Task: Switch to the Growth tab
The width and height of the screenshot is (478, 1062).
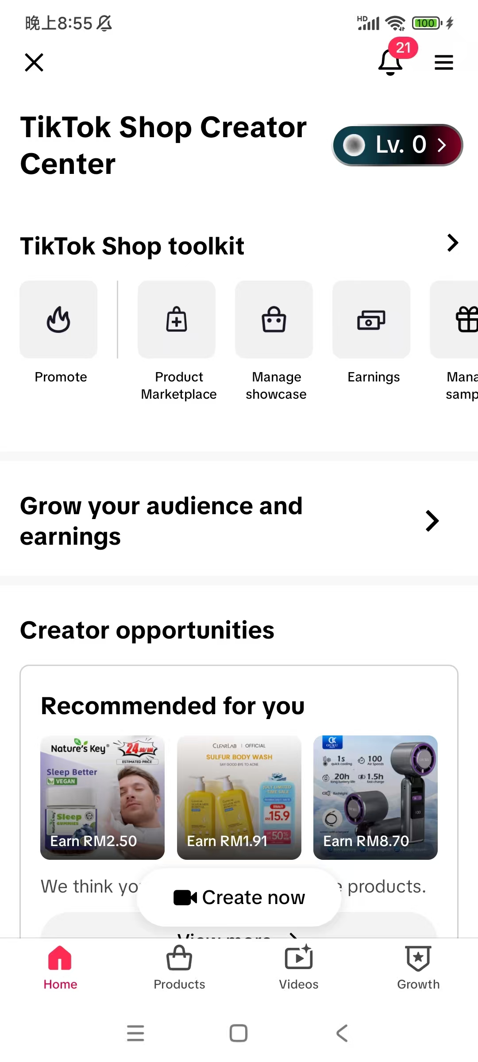Action: click(x=418, y=967)
